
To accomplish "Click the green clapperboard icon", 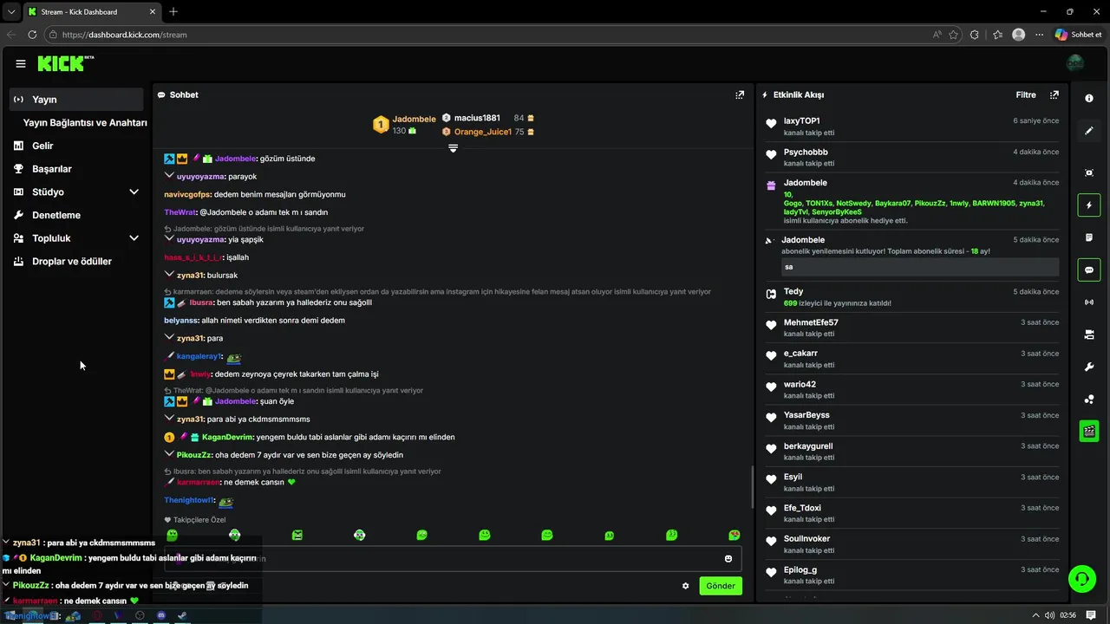I will tap(1089, 431).
